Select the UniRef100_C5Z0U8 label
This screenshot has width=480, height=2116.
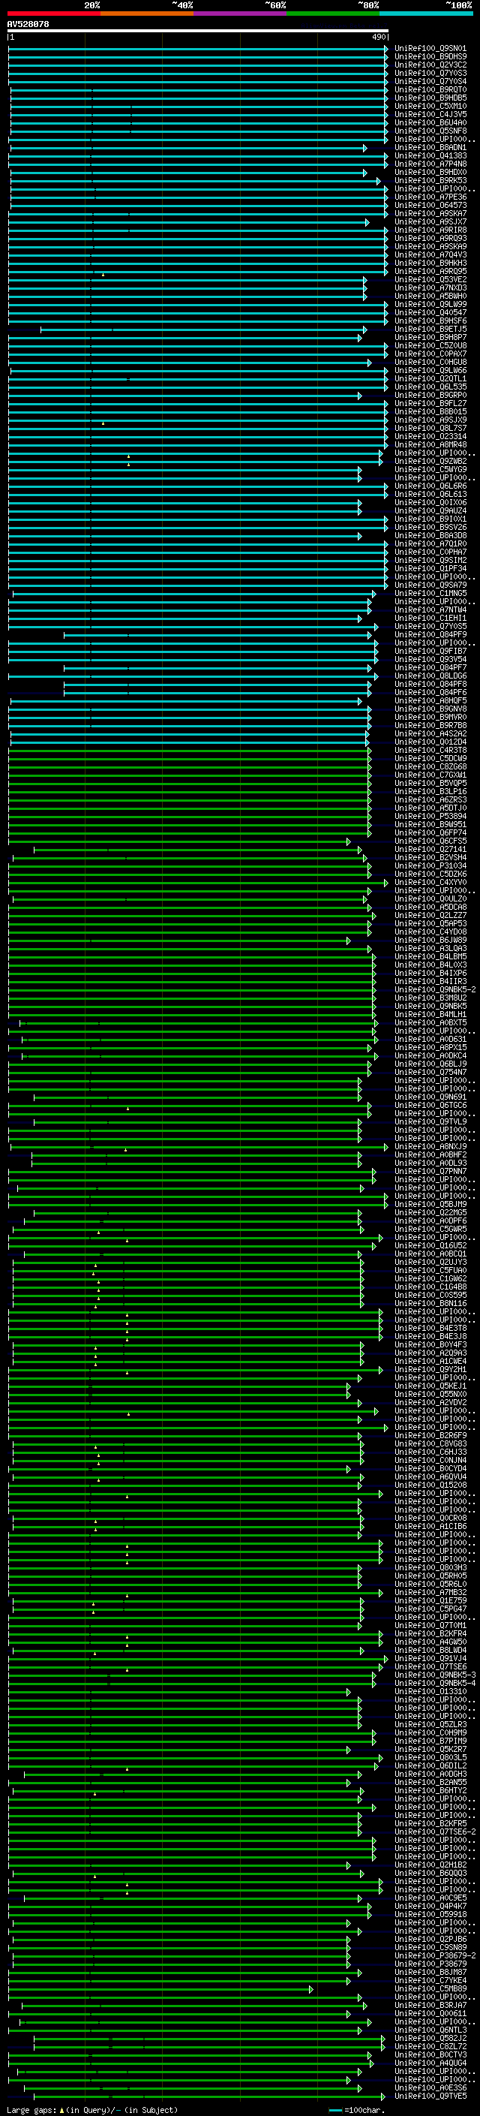point(430,346)
